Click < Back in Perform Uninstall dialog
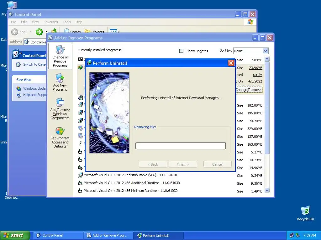Viewport: 321px width, 240px height. point(153,164)
